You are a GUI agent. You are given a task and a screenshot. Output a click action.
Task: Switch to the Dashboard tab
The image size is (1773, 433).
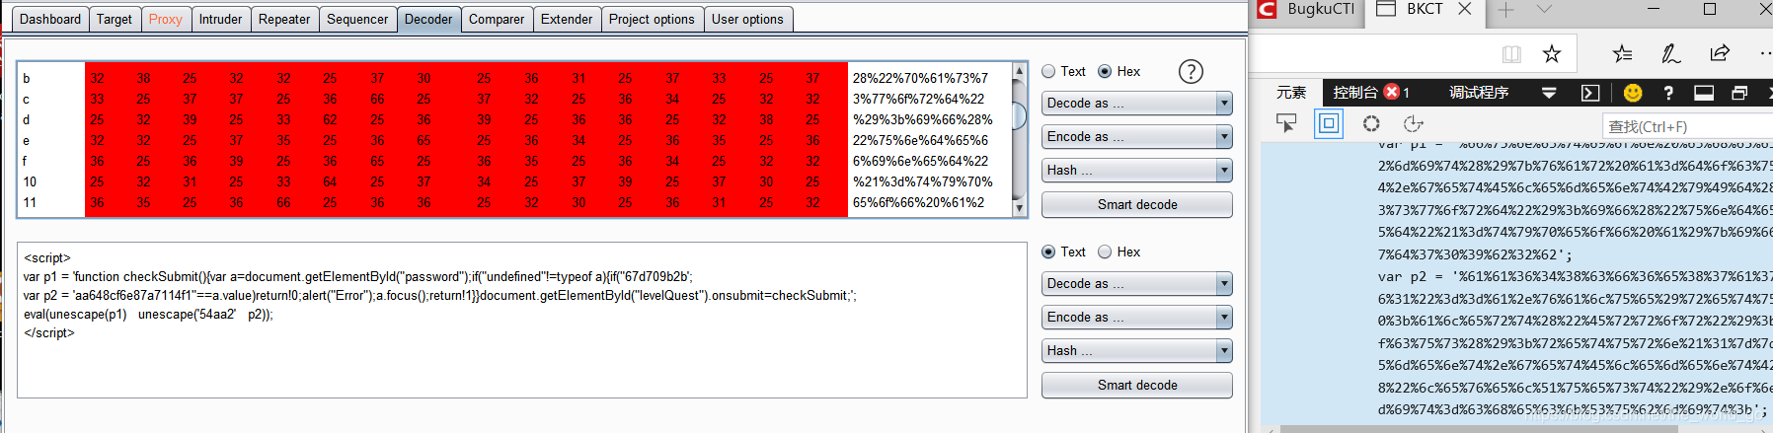[50, 19]
